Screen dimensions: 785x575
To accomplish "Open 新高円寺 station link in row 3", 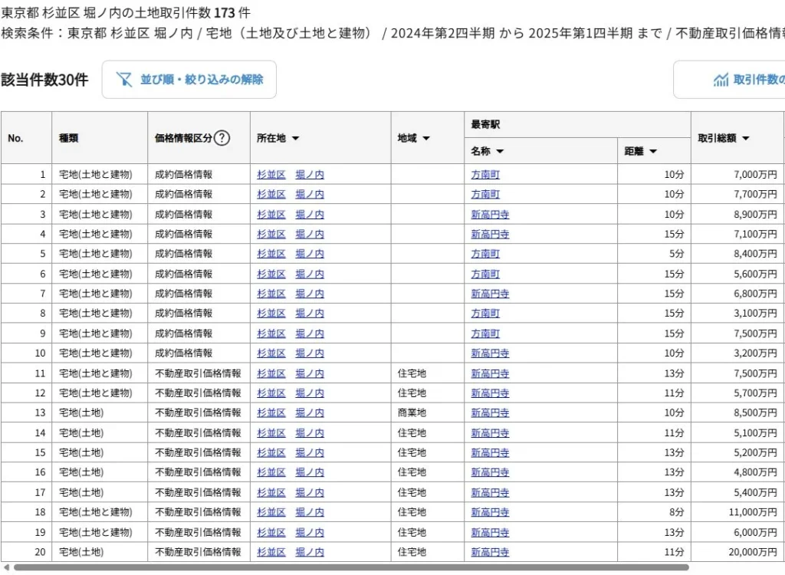I will [x=490, y=215].
